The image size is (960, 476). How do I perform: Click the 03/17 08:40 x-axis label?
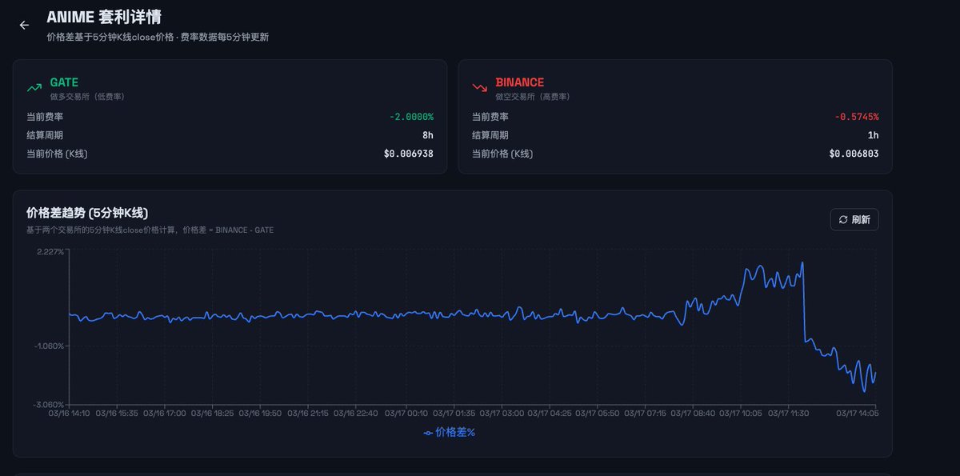tap(693, 414)
